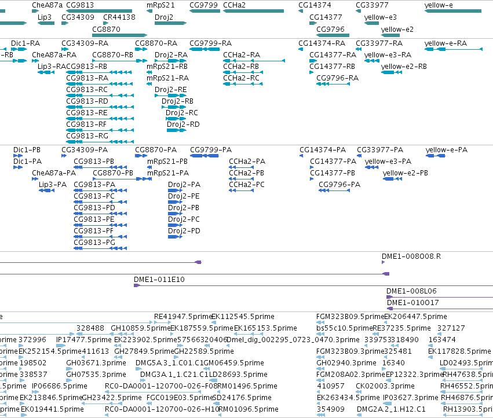This screenshot has width=493, height=418.
Task: Click transcript label yellow-e-RA
Action: coord(445,43)
